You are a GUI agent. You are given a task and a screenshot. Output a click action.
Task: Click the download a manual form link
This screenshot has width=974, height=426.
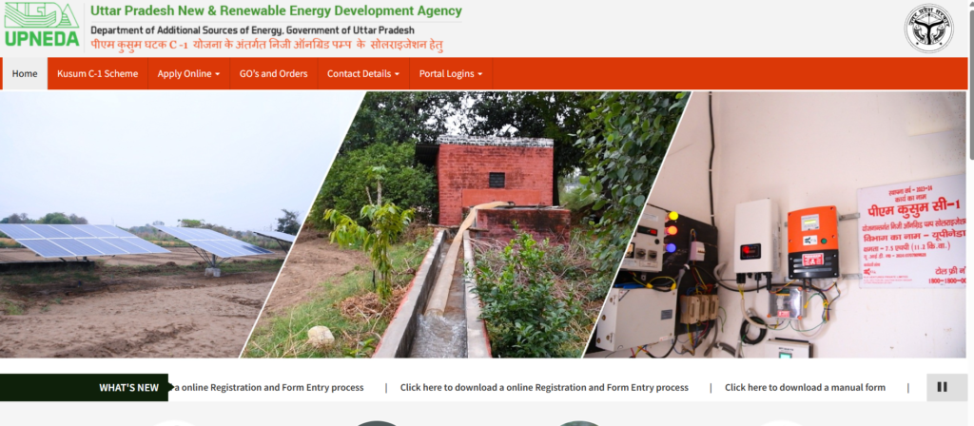(805, 388)
